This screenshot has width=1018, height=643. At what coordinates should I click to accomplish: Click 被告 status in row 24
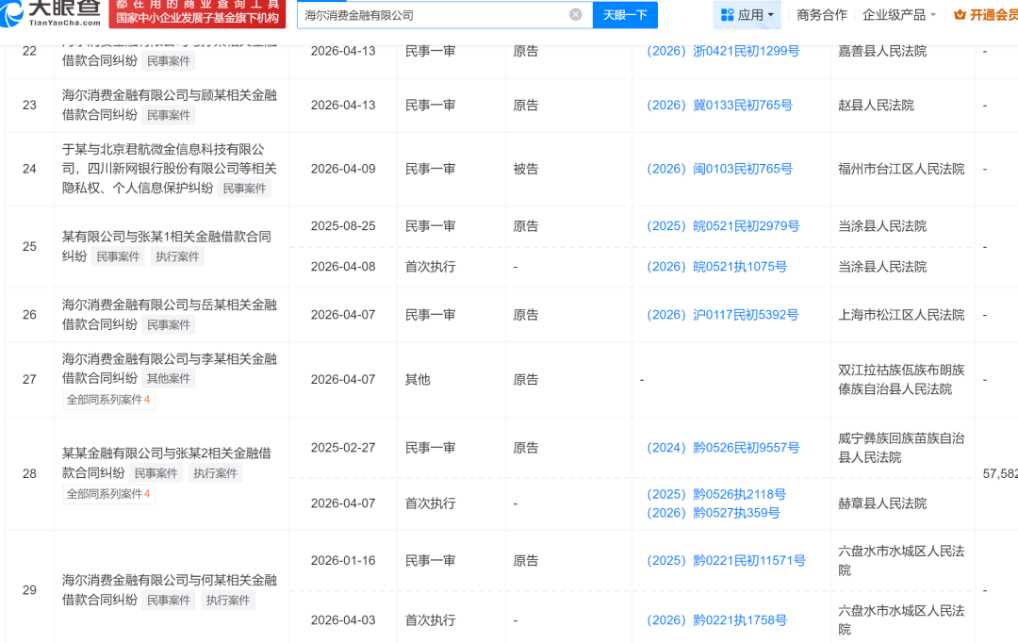(x=525, y=169)
